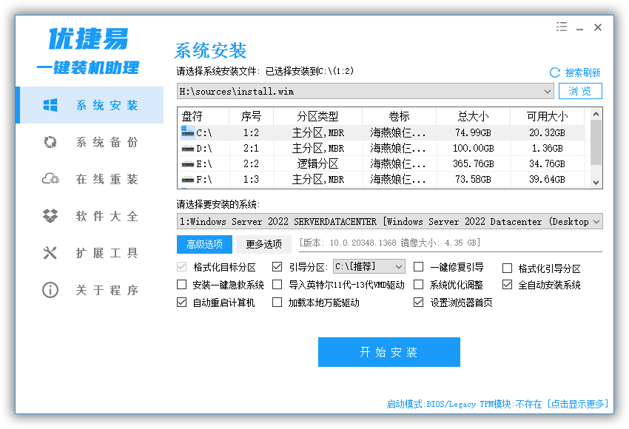Open 软件大全 sidebar menu item
Image resolution: width=629 pixels, height=429 pixels.
click(90, 216)
